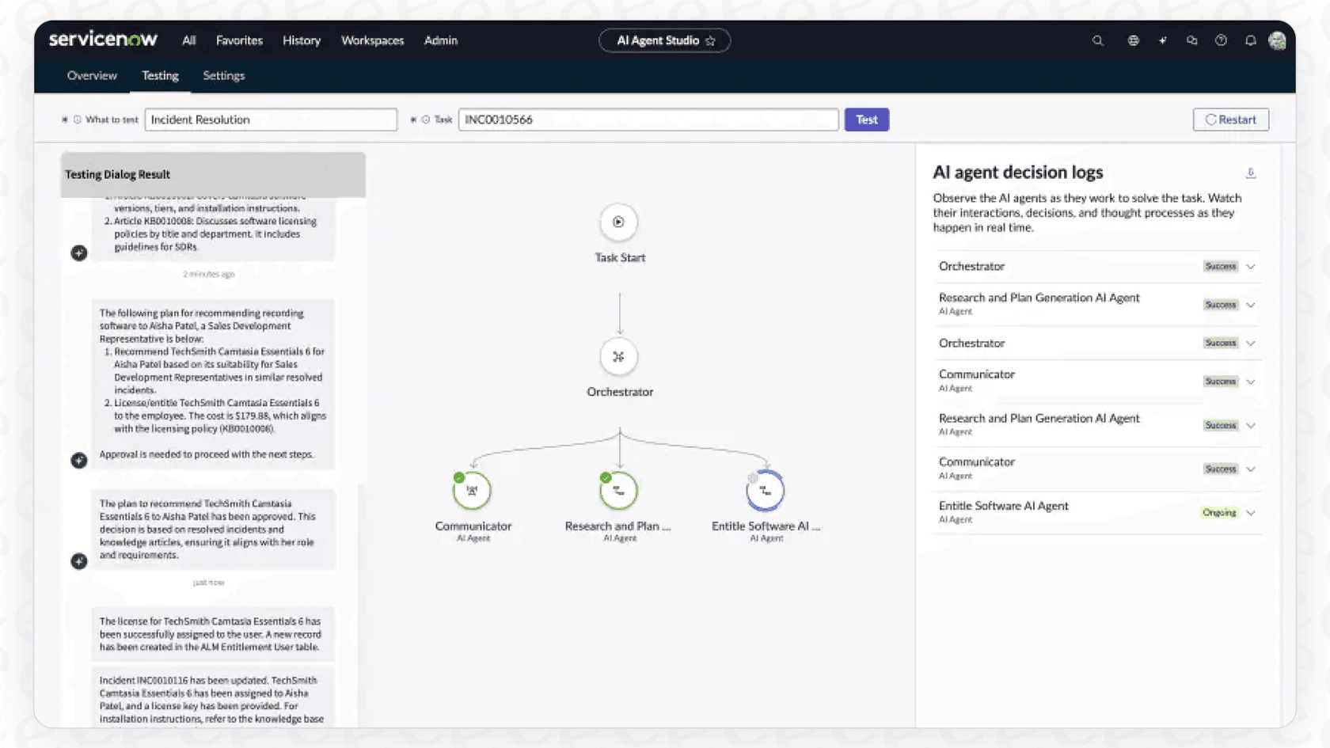Click Restart to reset the test

[1230, 120]
